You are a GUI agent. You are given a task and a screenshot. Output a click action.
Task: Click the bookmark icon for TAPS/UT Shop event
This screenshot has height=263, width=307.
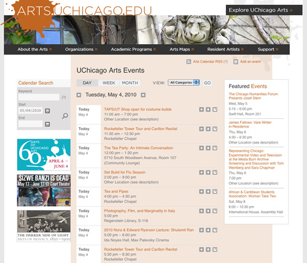click(215, 110)
